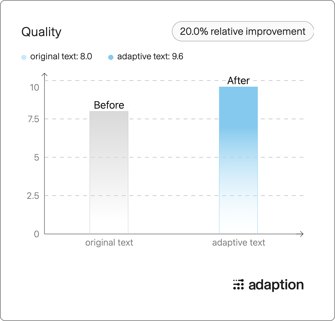Click the 20.0% relative improvement badge

pos(243,31)
